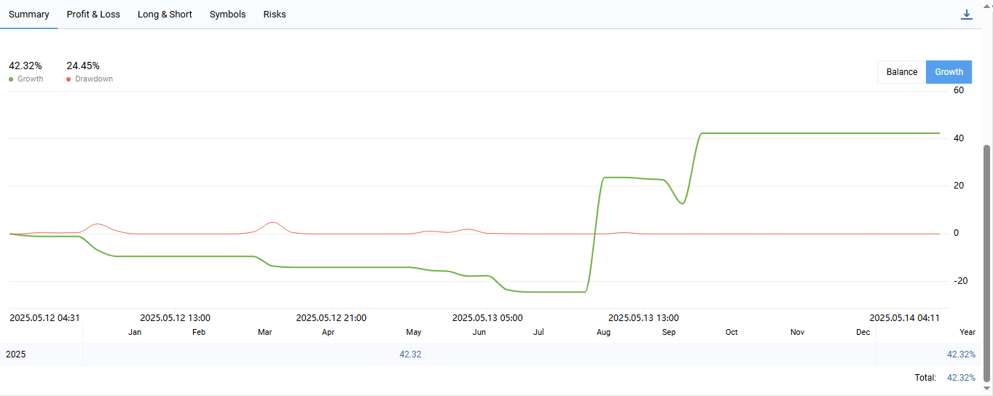993x396 pixels.
Task: Select the Growth chart button
Action: 949,72
